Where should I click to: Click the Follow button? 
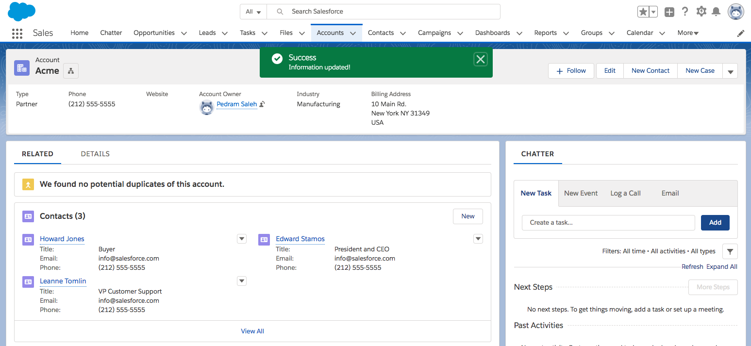click(x=571, y=71)
